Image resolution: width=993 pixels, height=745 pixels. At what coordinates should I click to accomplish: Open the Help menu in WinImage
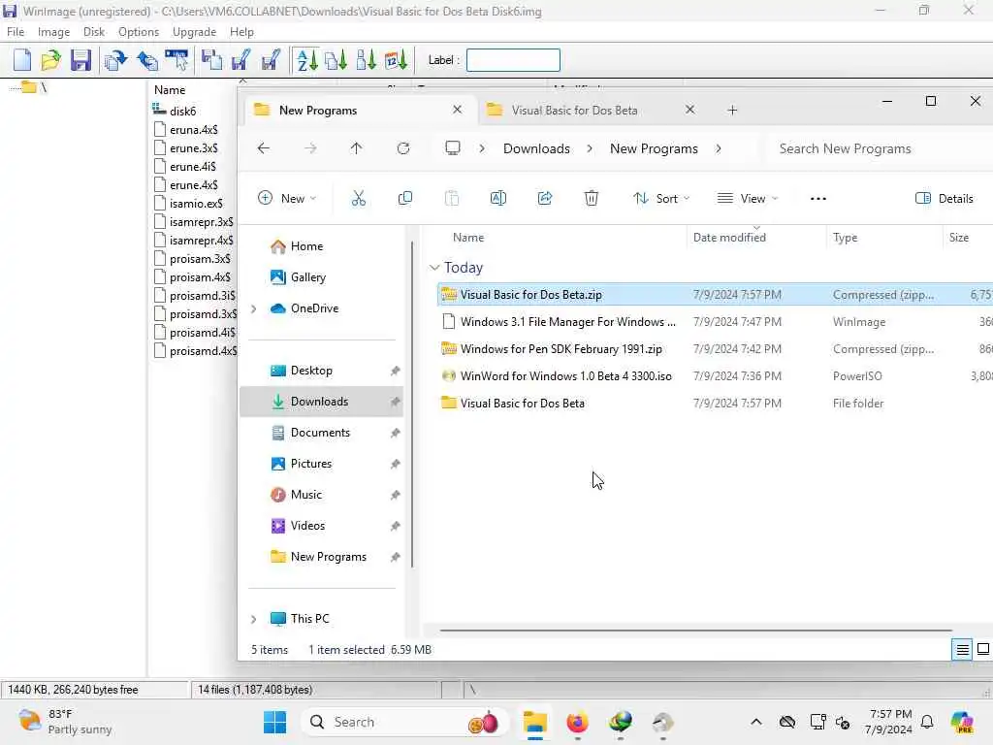241,32
